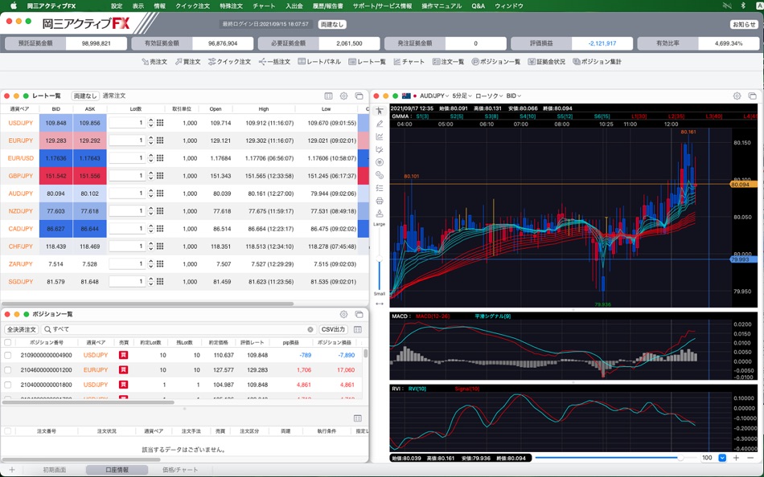Click the Lot stepper in the AUD/JPY row
Image resolution: width=764 pixels, height=477 pixels.
click(150, 194)
